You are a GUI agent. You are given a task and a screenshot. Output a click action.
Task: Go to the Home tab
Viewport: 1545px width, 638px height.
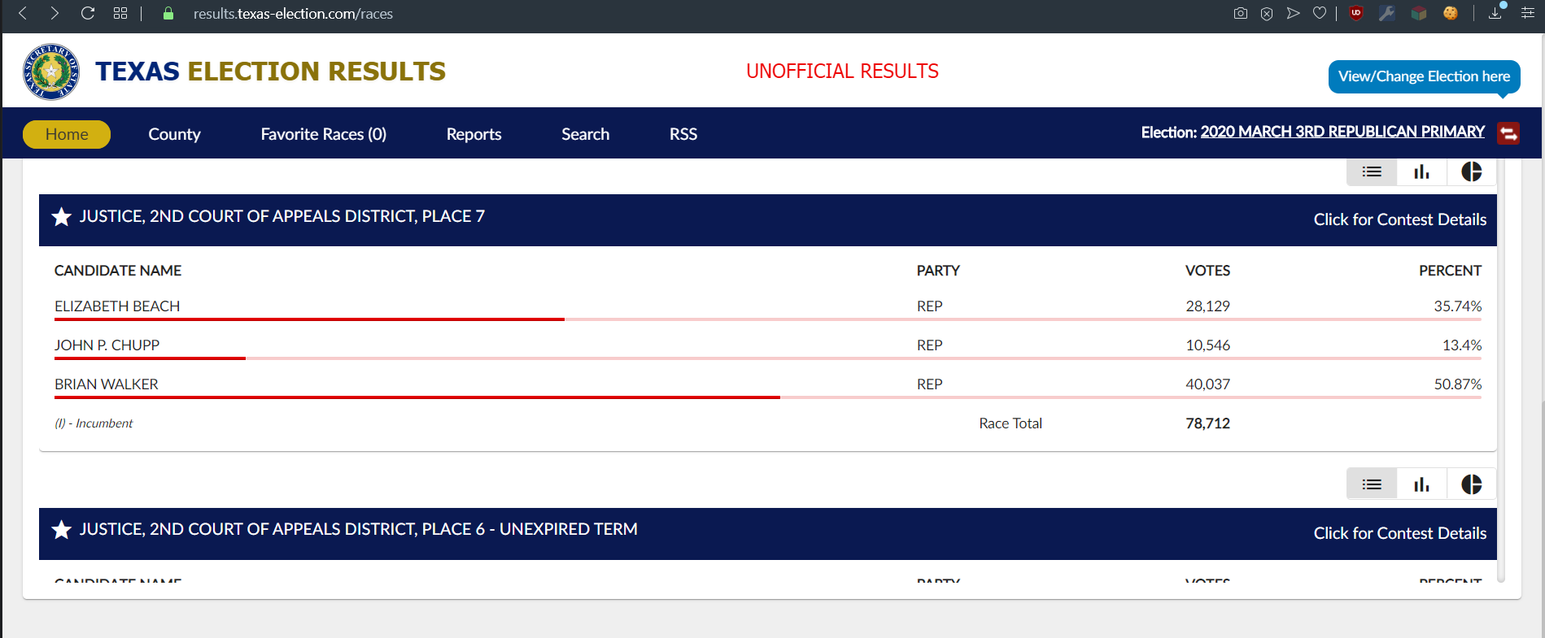point(67,134)
